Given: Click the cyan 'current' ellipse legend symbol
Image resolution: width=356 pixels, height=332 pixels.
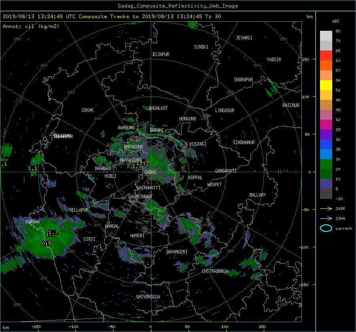Looking at the screenshot, I should pos(326,228).
